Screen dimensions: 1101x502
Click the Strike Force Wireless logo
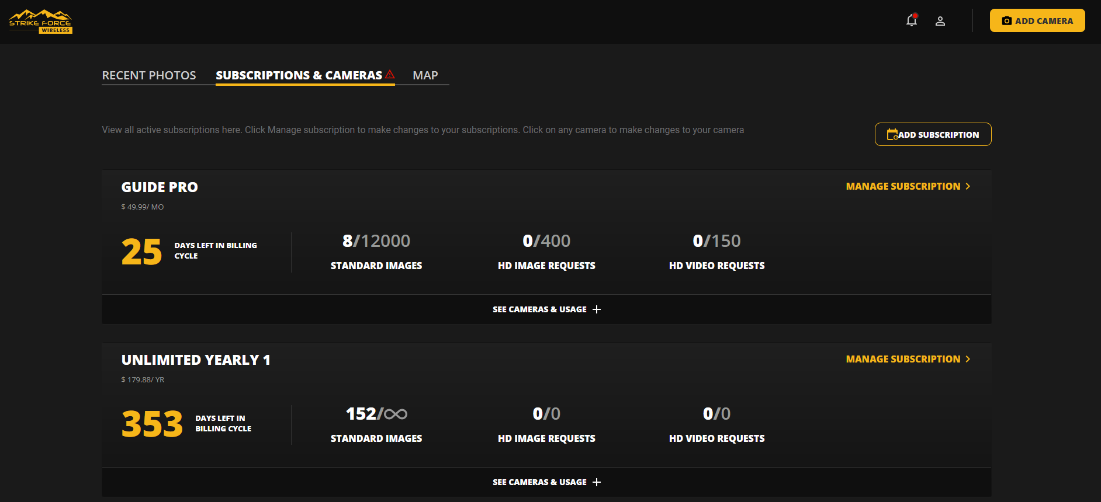tap(40, 22)
